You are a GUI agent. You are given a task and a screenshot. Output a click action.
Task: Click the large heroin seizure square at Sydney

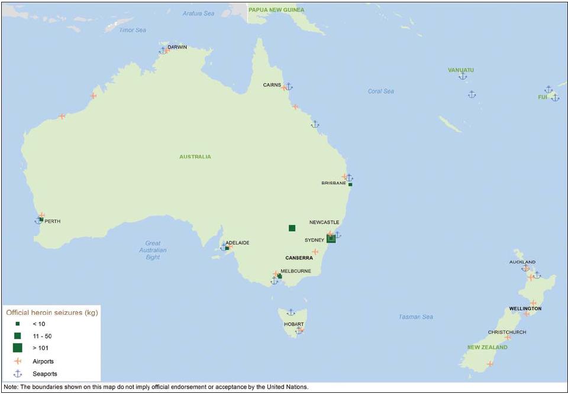click(331, 239)
